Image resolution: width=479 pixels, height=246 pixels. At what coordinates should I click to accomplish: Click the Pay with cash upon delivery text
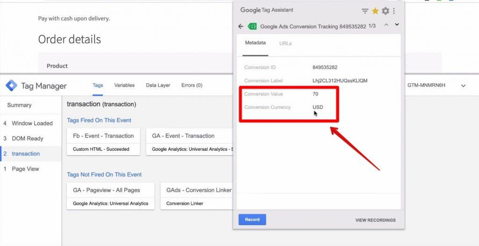pos(73,19)
